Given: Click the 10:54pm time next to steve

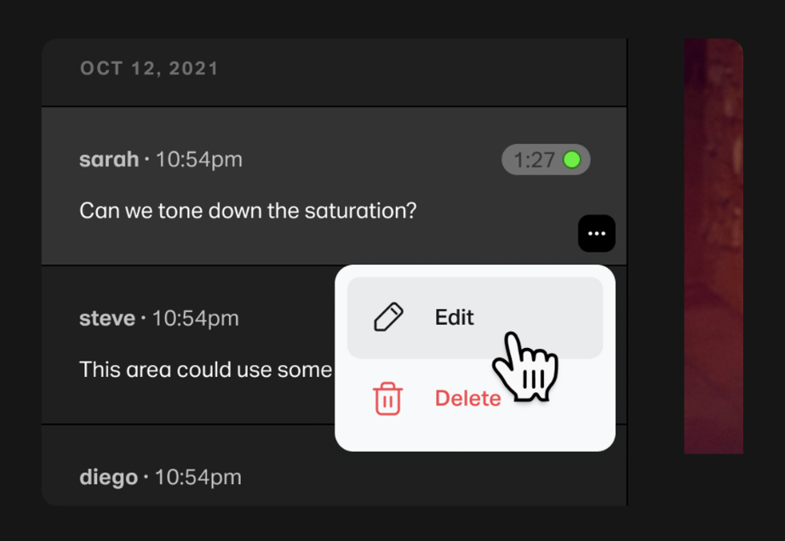Looking at the screenshot, I should pos(195,318).
